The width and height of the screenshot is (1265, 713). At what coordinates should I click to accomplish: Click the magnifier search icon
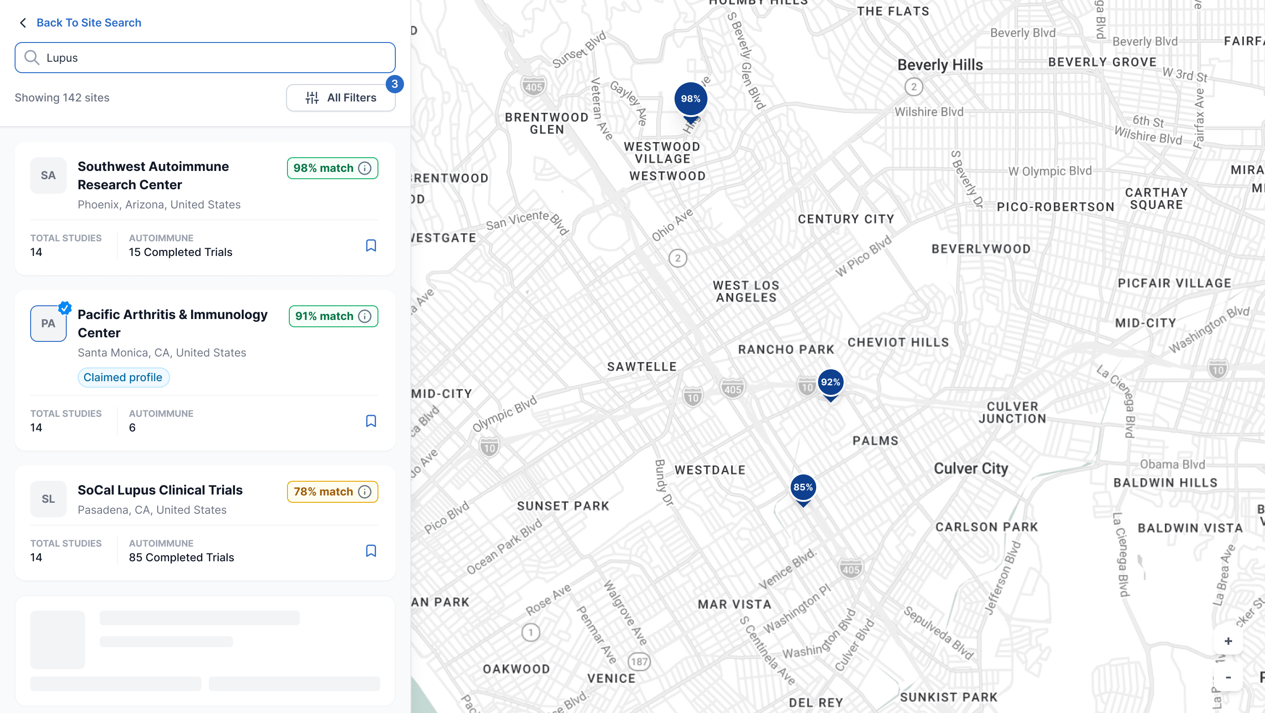(32, 58)
